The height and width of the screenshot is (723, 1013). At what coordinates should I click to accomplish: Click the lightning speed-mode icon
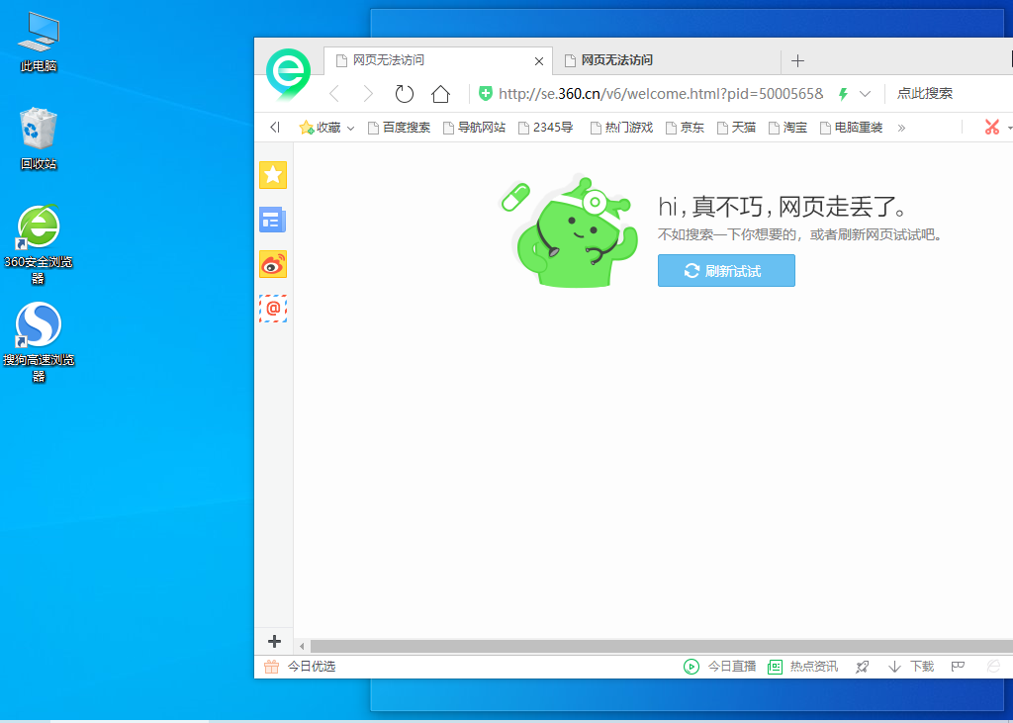[842, 93]
